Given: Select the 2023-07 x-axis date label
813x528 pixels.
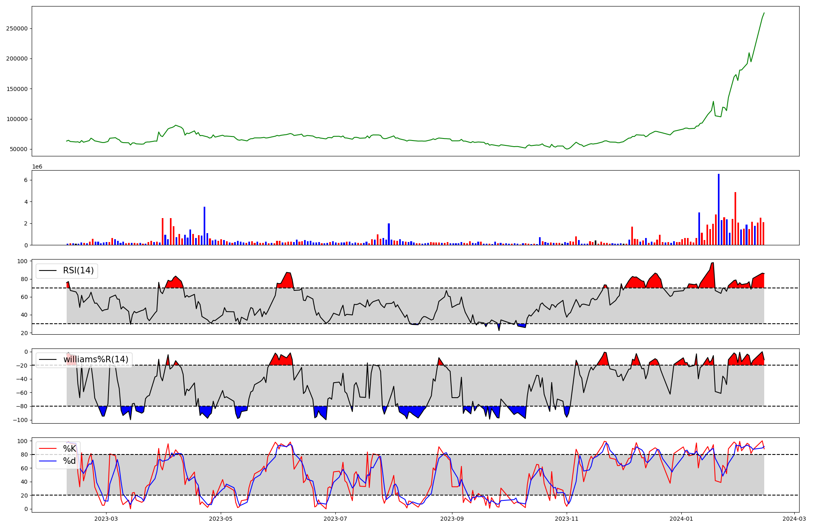Looking at the screenshot, I should coord(335,519).
